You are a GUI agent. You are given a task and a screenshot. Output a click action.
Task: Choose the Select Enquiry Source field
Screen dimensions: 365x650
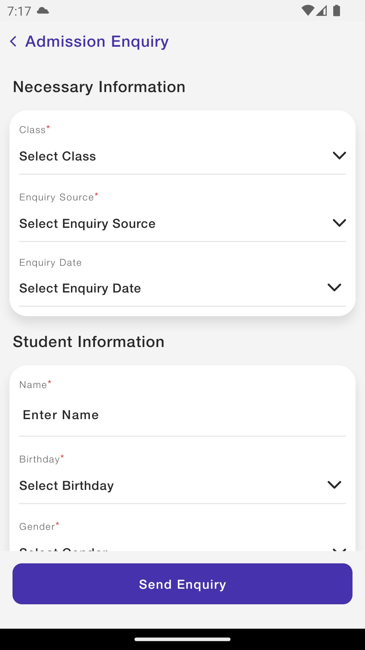pyautogui.click(x=88, y=224)
